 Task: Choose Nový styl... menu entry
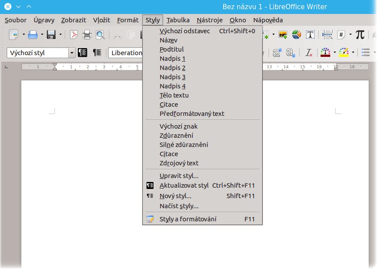[202, 196]
